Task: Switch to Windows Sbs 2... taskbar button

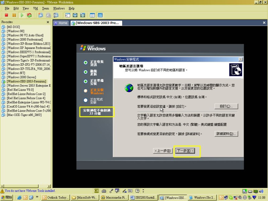Action: [203, 198]
